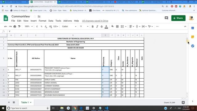197x111 pixels.
Task: Move document using the folder icon
Action: coord(39,16)
